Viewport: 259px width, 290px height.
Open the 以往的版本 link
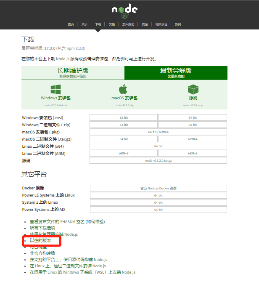(x=40, y=240)
